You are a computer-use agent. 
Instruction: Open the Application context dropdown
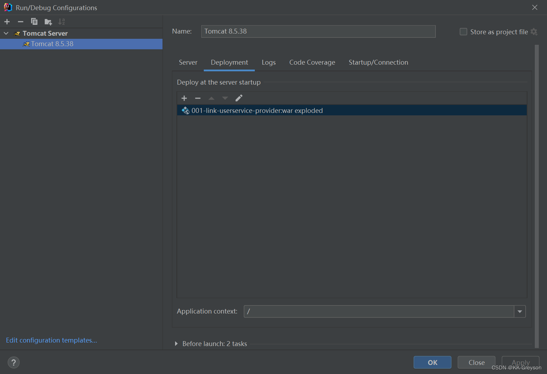click(520, 311)
